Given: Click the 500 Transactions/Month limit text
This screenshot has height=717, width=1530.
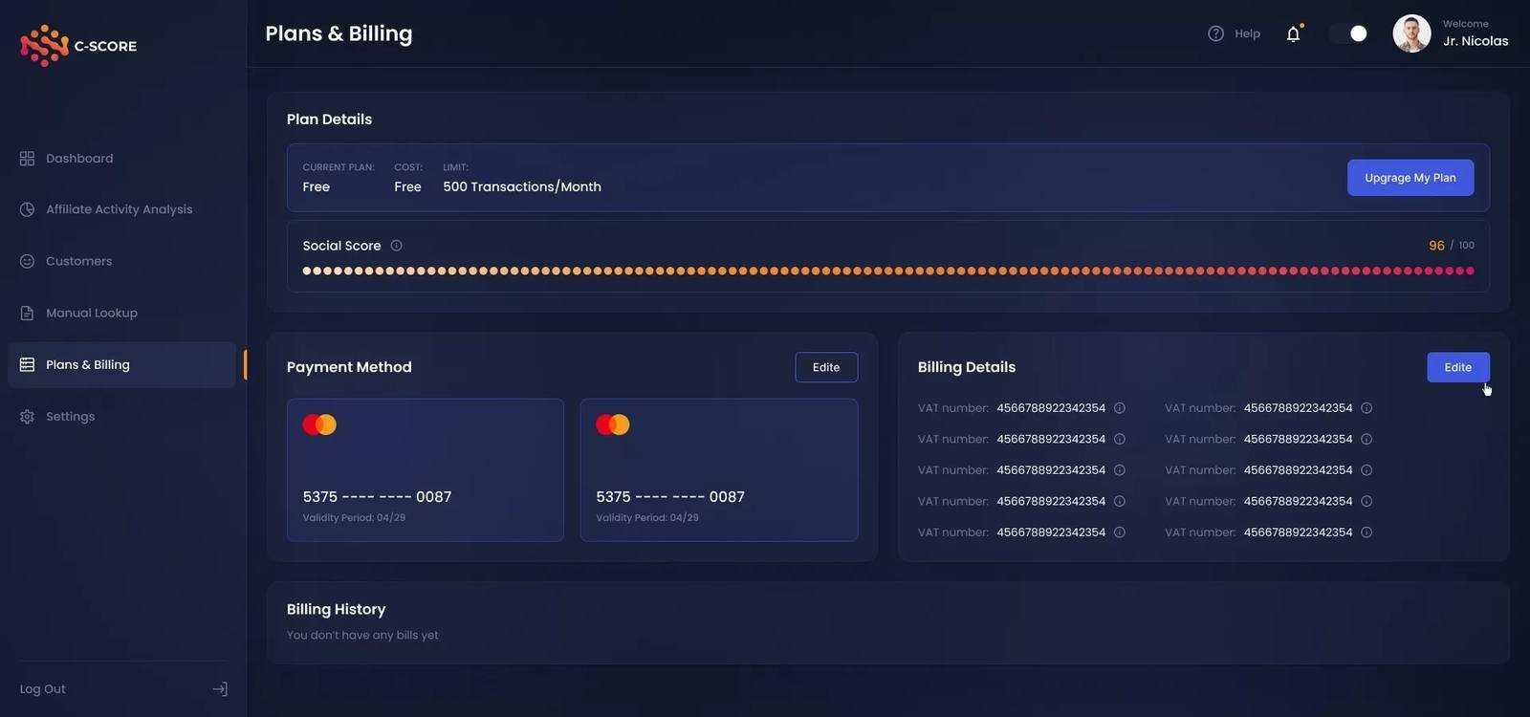Looking at the screenshot, I should click(x=522, y=187).
